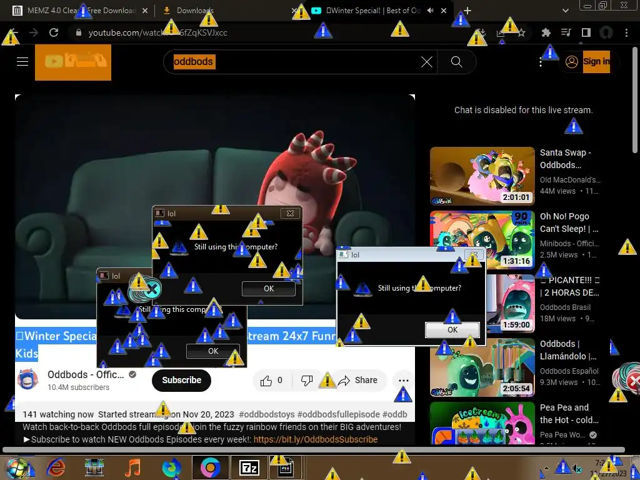Screen dimensions: 640x480
Task: Open the PICANTE!!! 2 HORAS DE video
Action: coord(570,286)
